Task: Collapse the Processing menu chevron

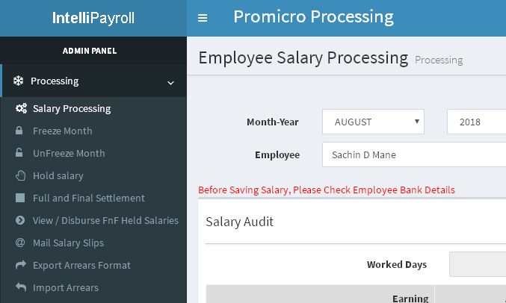Action: point(170,83)
